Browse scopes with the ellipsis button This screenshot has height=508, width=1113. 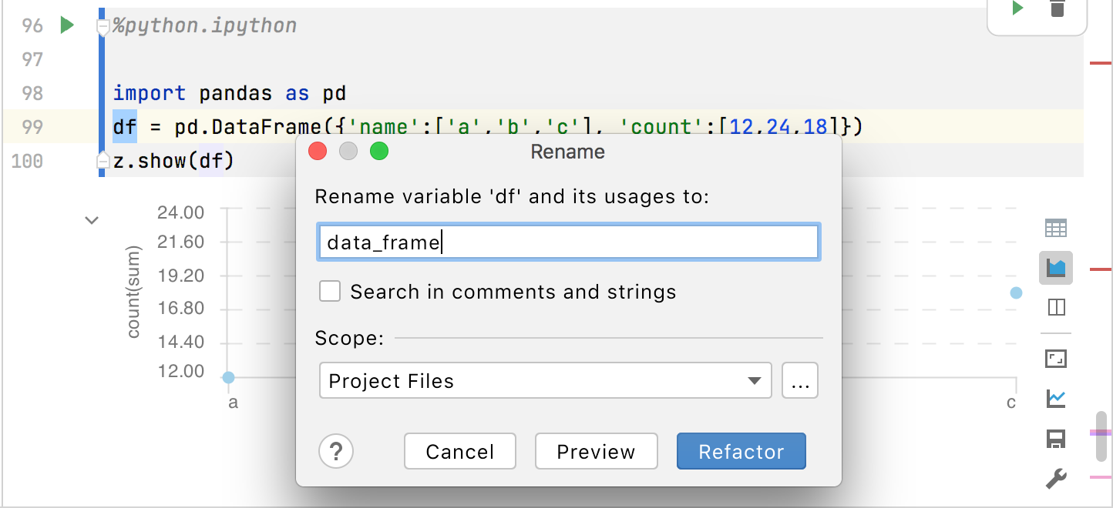(800, 380)
